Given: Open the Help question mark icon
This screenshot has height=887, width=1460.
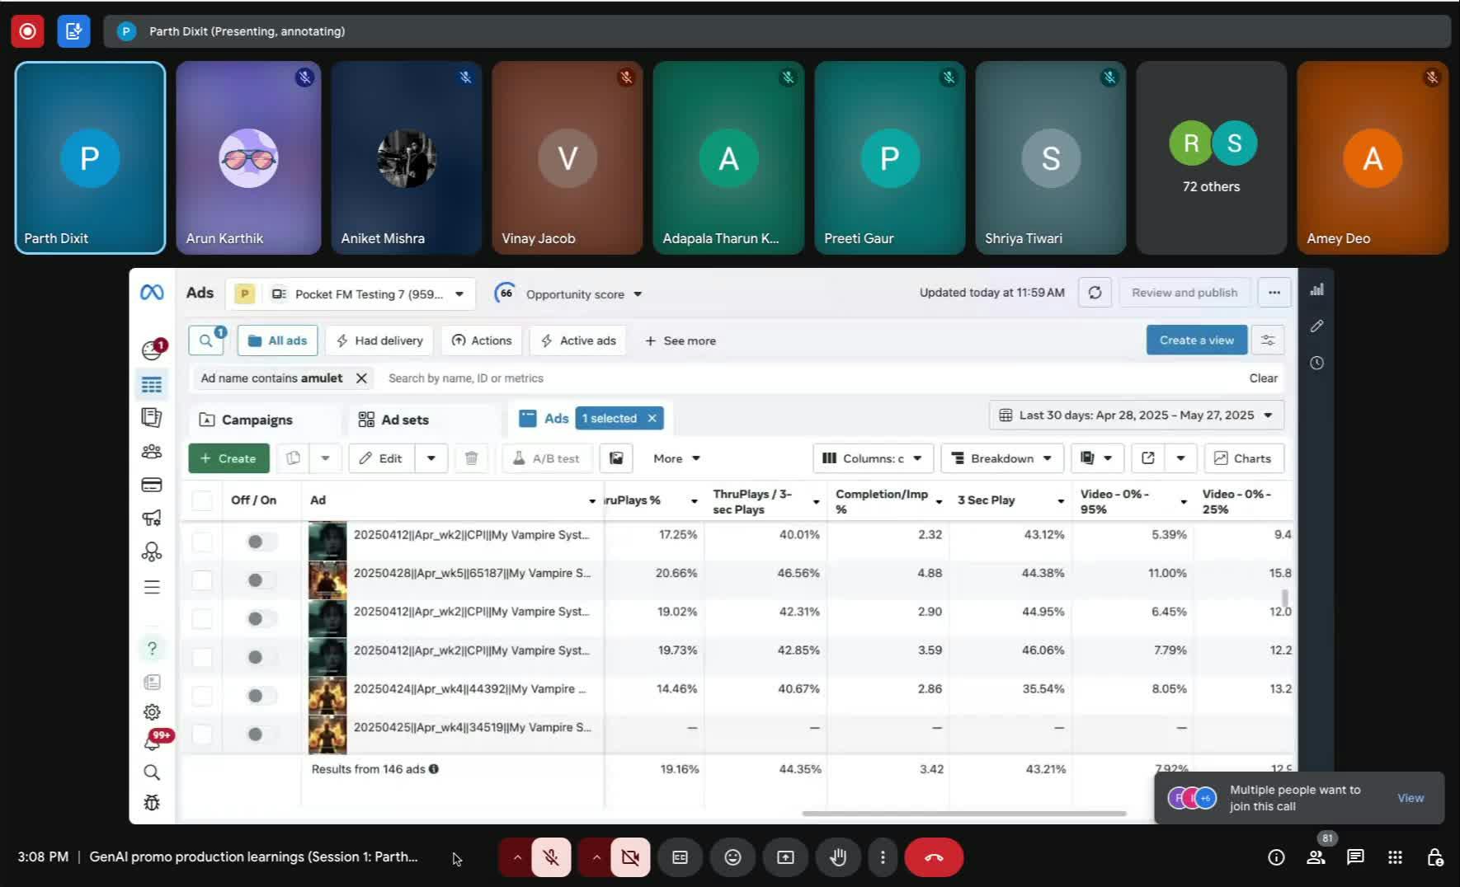Looking at the screenshot, I should pos(152,649).
